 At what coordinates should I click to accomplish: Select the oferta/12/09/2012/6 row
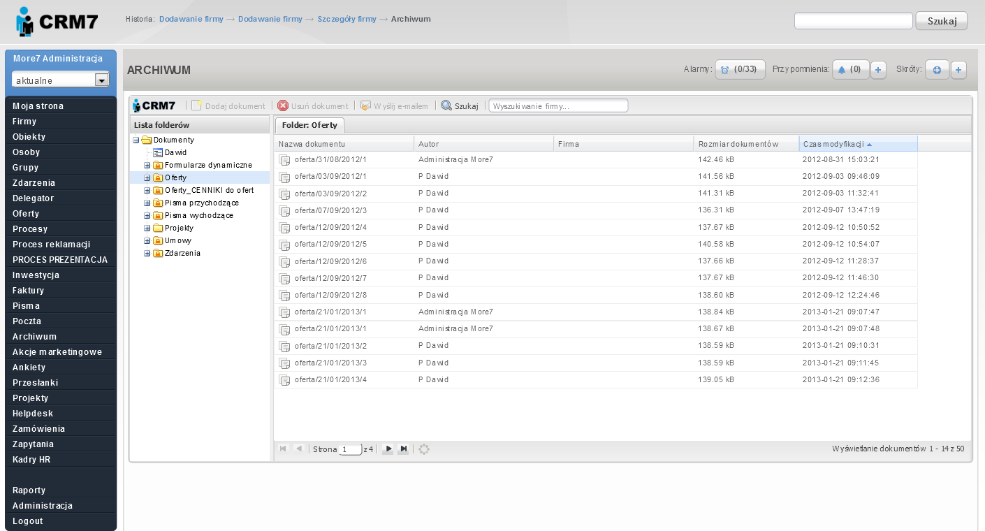click(x=596, y=261)
